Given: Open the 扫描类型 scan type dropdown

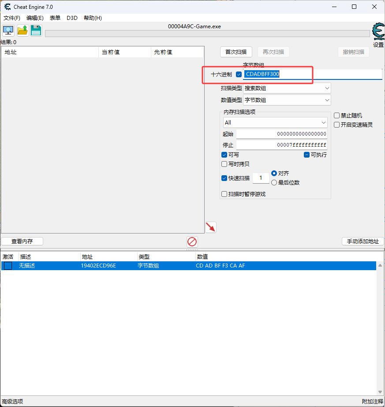Looking at the screenshot, I should pyautogui.click(x=287, y=88).
